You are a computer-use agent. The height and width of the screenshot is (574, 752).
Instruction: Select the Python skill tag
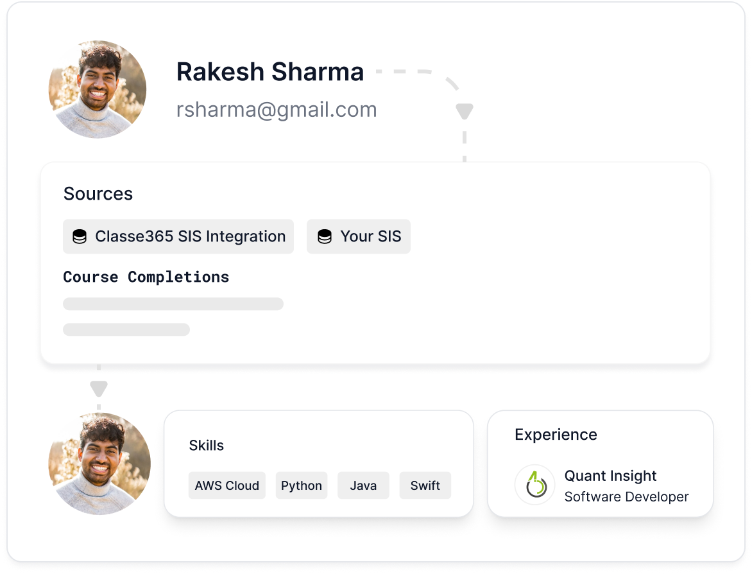pos(302,485)
